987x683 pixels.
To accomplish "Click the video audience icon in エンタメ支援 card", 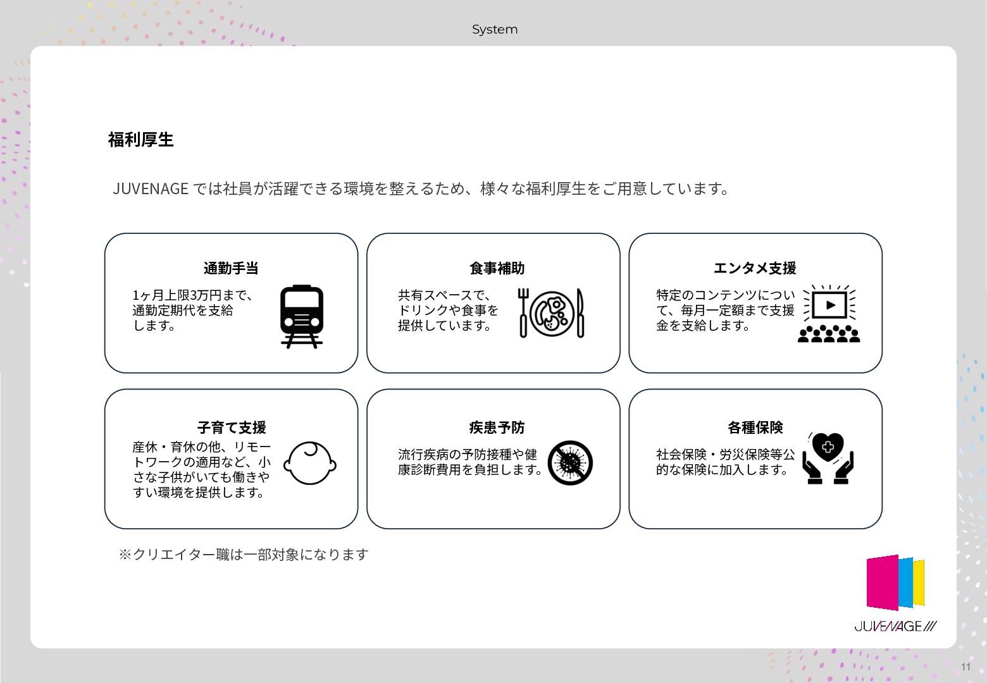I will pyautogui.click(x=829, y=314).
